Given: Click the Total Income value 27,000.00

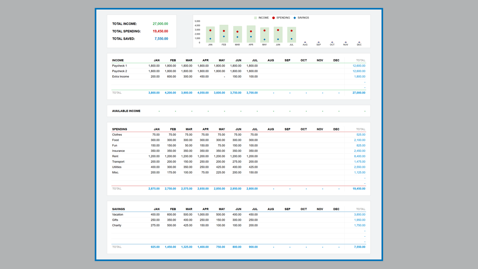Looking at the screenshot, I should point(160,24).
